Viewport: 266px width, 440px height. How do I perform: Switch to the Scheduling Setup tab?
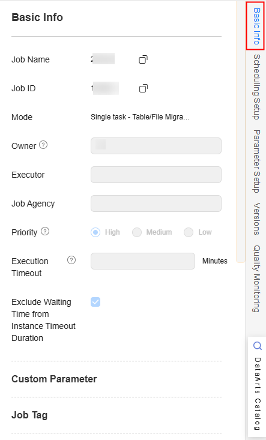coord(256,87)
